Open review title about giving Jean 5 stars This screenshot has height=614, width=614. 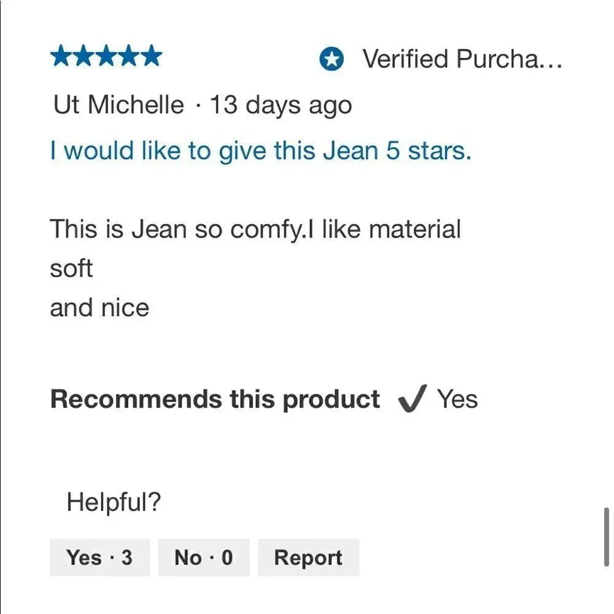261,151
